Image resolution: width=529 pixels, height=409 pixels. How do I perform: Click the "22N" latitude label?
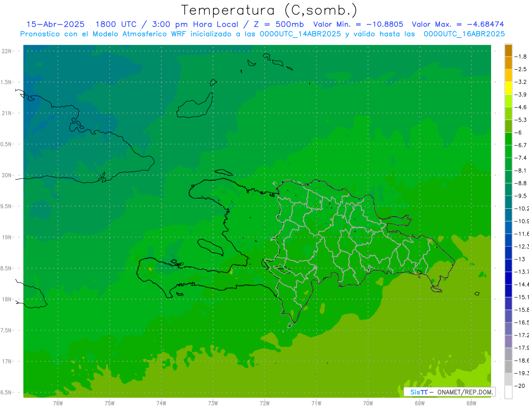click(x=6, y=51)
